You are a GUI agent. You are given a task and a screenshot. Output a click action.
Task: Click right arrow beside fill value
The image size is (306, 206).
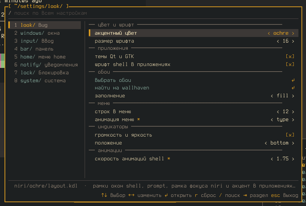coord(293,96)
